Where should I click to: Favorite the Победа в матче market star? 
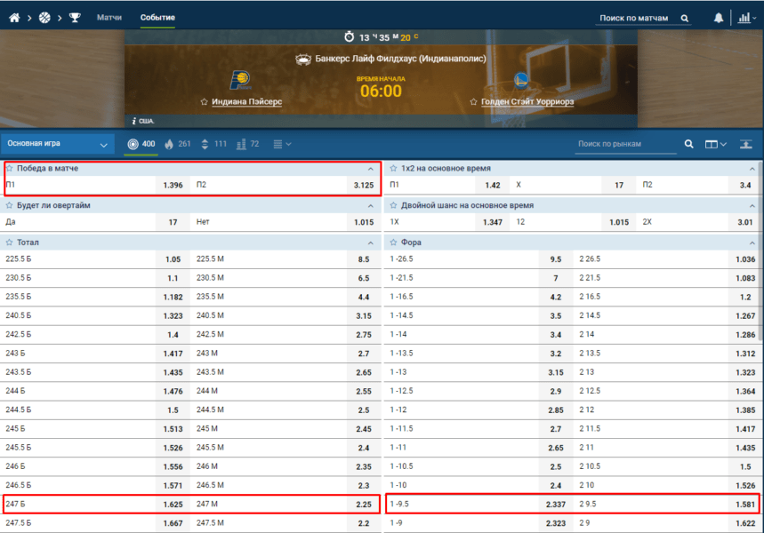click(10, 168)
